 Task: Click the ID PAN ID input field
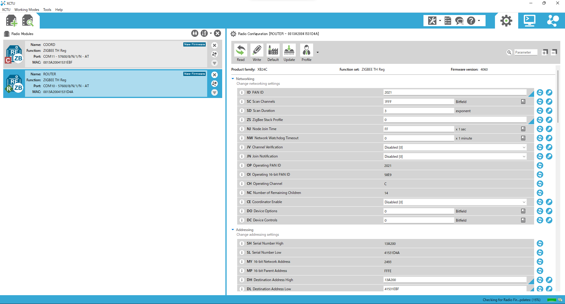pos(455,92)
